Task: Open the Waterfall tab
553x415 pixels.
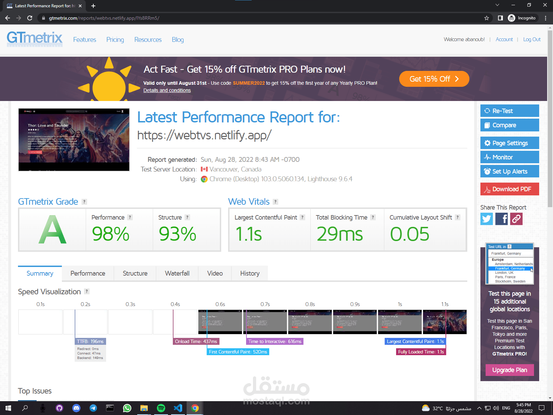Action: (177, 273)
